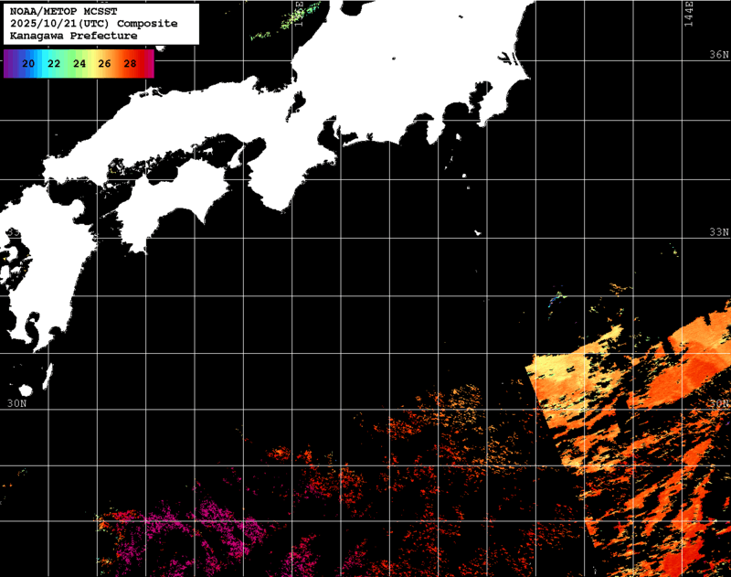Pick the 20 value on the color scale
The image size is (731, 577).
(28, 63)
